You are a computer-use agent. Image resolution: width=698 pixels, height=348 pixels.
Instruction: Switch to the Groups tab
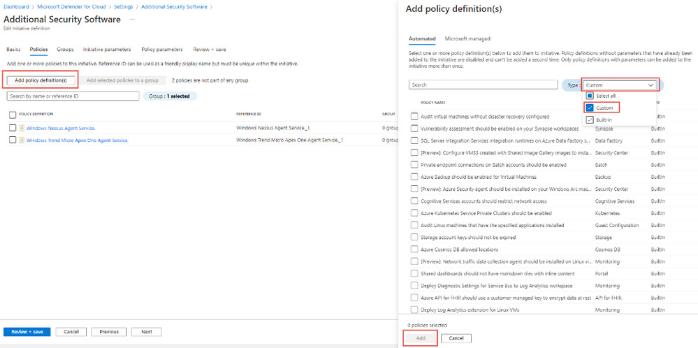[x=65, y=50]
